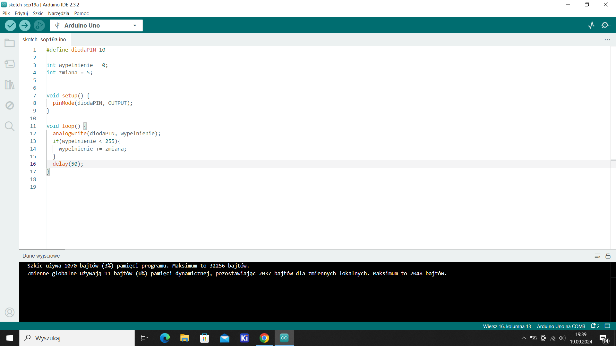Viewport: 616px width, 346px height.
Task: Click the void loop() line
Action: coord(67,126)
